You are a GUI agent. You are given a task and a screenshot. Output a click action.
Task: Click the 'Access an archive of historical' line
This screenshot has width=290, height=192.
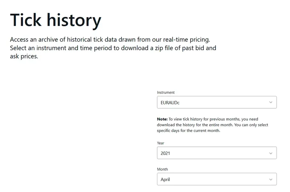click(110, 39)
